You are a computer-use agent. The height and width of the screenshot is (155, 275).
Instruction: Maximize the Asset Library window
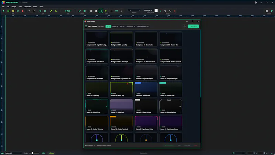click(192, 21)
